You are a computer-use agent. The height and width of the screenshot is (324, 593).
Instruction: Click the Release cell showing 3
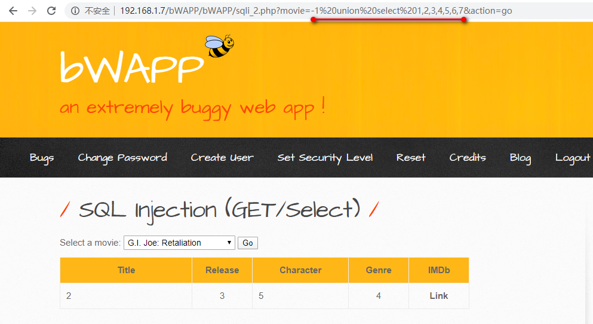click(x=222, y=296)
